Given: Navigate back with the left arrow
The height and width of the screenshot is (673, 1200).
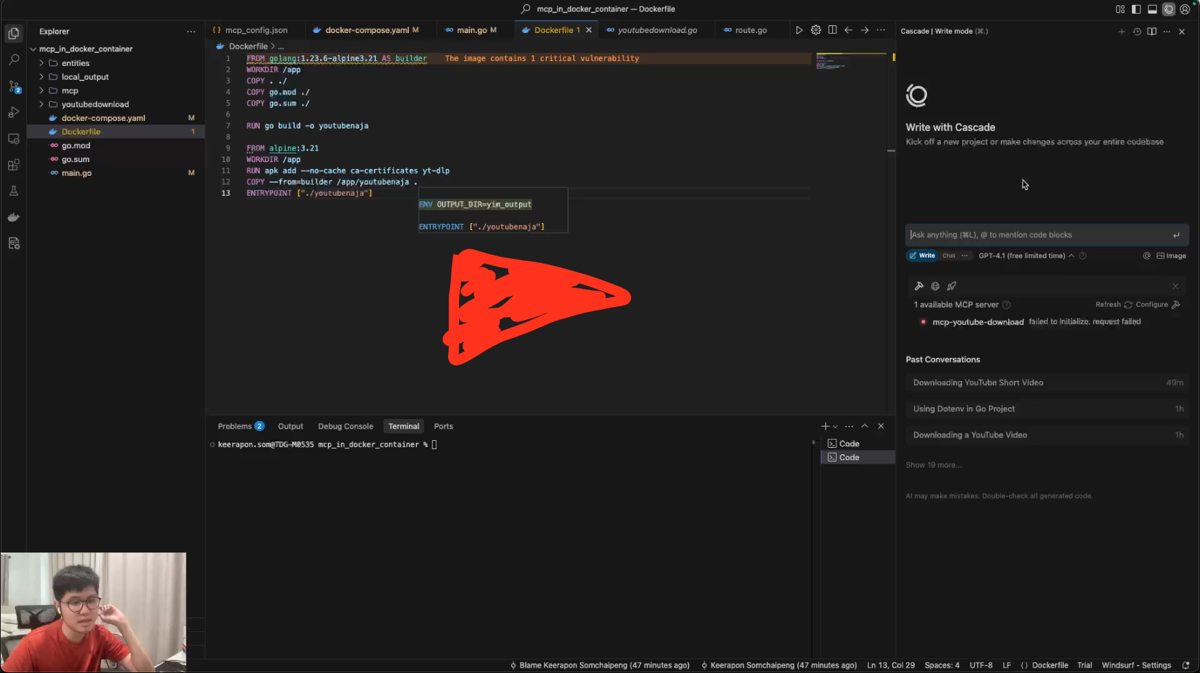Looking at the screenshot, I should click(849, 30).
